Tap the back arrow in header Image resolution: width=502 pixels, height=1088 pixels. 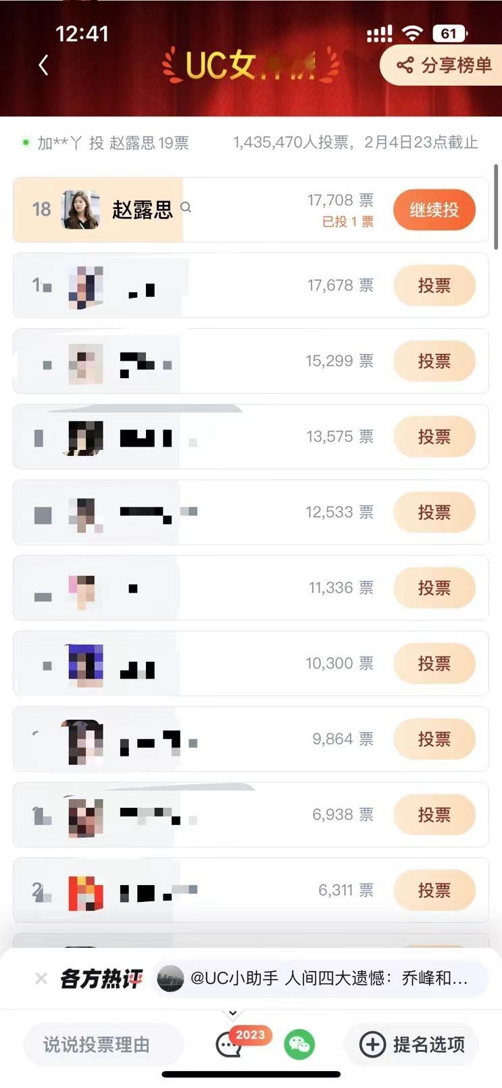pos(44,65)
